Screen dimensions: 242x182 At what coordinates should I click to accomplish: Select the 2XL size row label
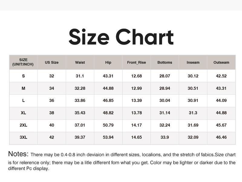[23, 125]
